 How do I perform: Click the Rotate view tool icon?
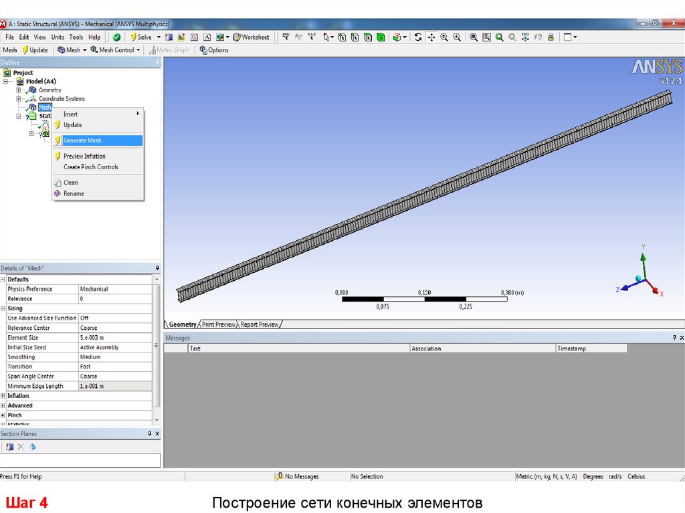418,37
